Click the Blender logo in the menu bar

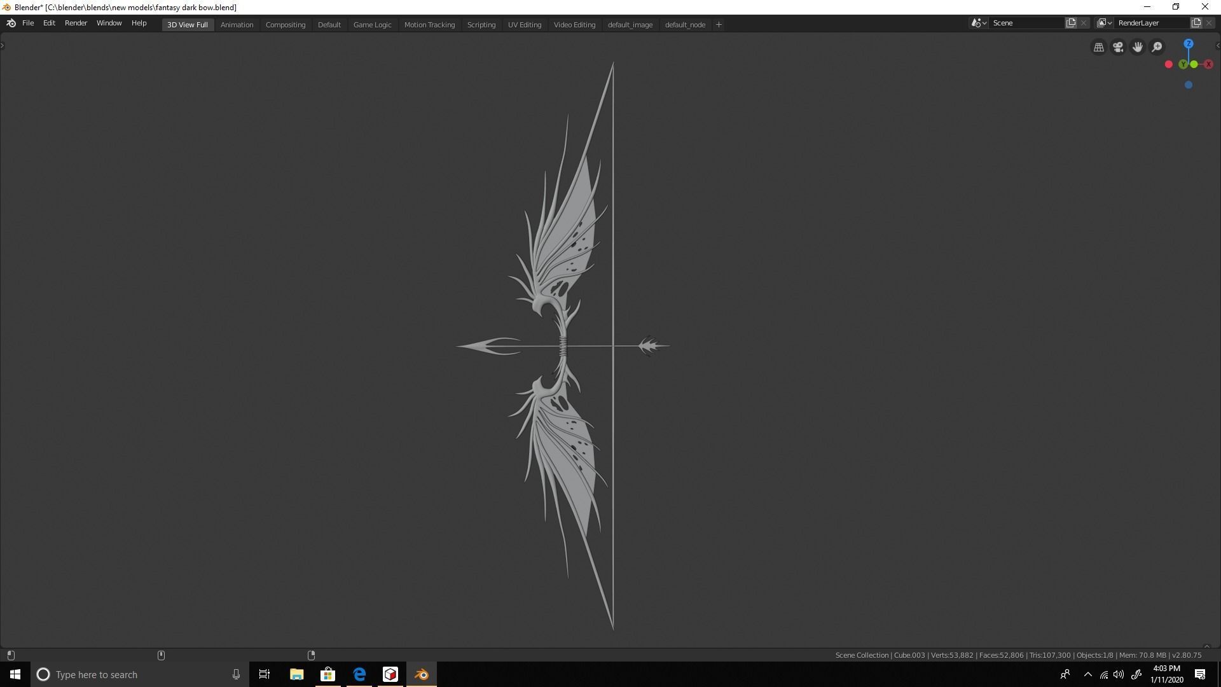tap(11, 23)
